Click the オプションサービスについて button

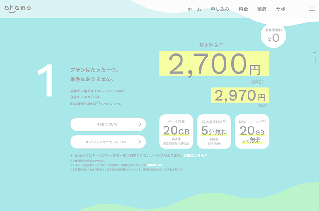coord(108,142)
